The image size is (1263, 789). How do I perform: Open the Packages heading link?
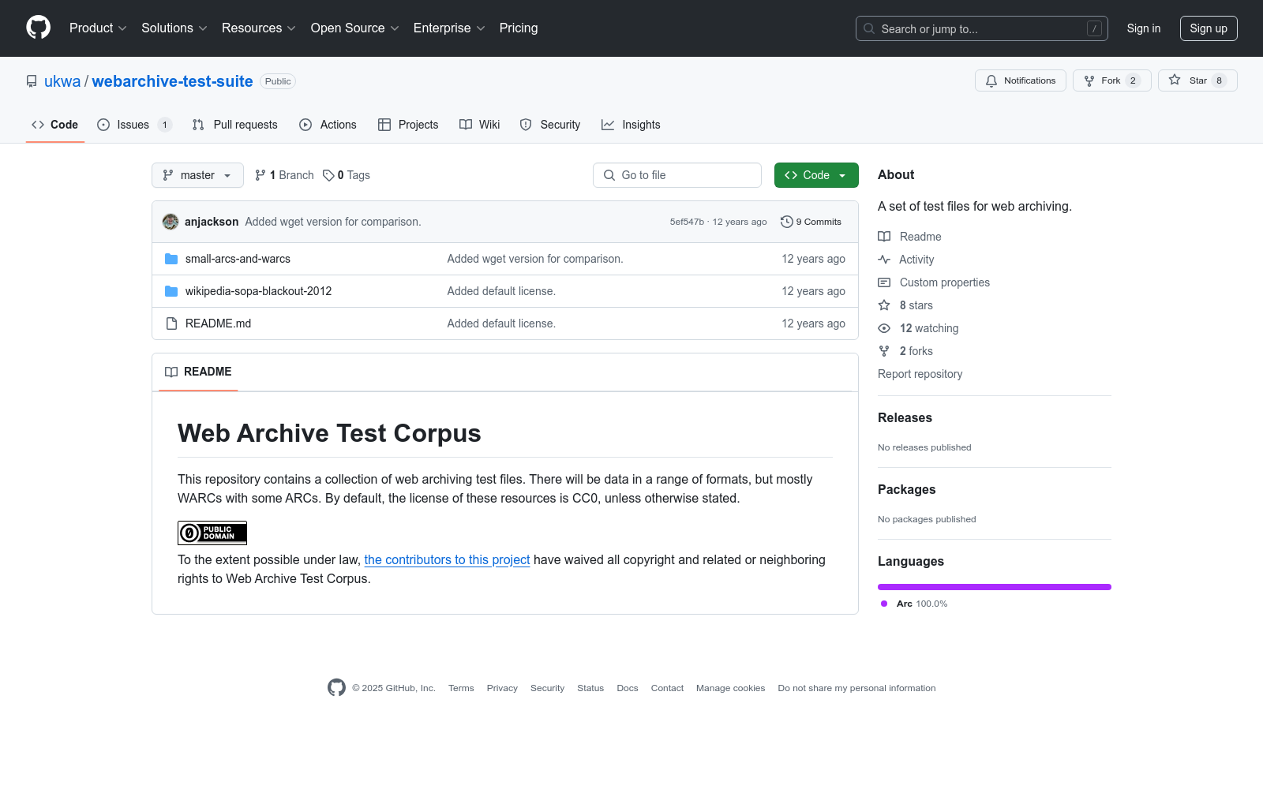(x=906, y=490)
